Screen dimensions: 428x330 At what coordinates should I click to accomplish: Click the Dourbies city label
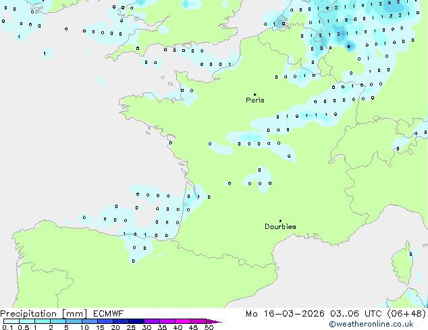pos(280,226)
